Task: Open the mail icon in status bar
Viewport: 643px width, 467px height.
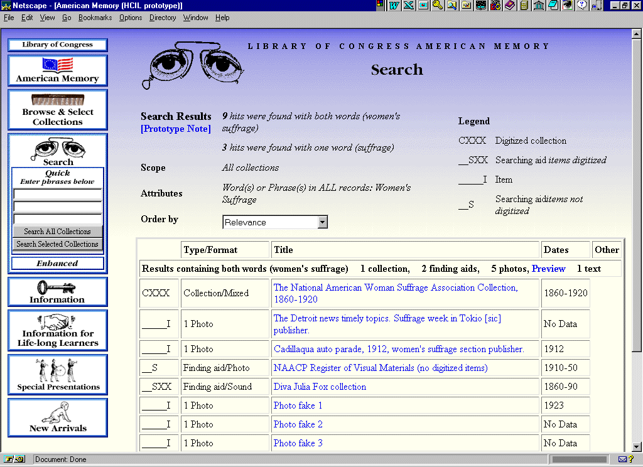Action: click(622, 459)
